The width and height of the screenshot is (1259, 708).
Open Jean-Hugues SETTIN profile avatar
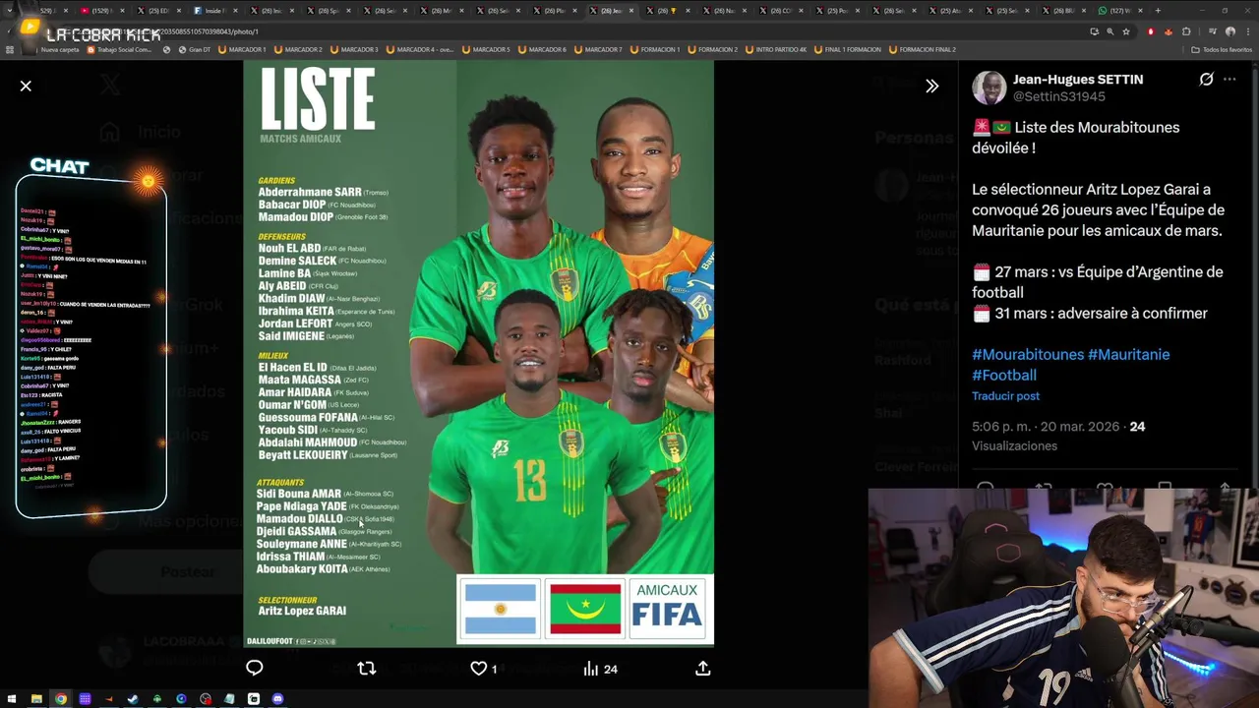tap(989, 88)
